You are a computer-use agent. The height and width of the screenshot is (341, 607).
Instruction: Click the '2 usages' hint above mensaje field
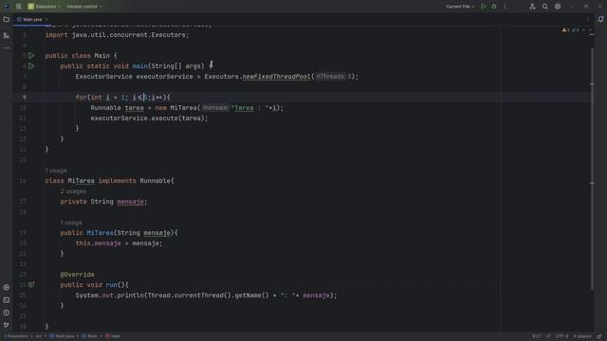pyautogui.click(x=73, y=191)
